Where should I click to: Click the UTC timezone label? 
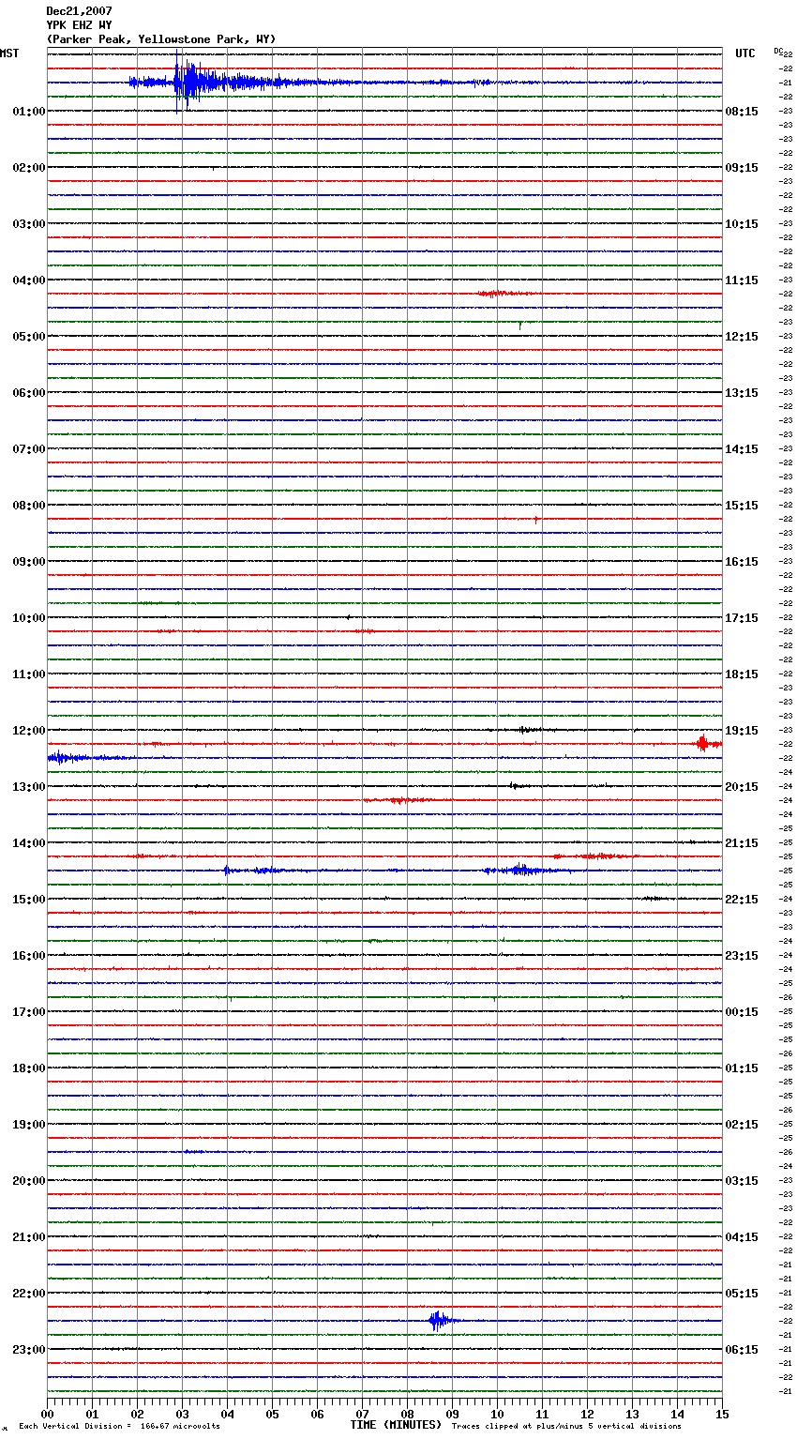click(744, 53)
